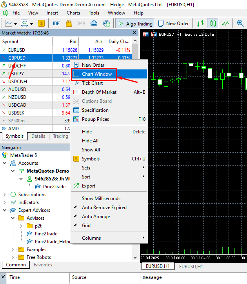247x284 pixels.
Task: Switch to Trading tab in Market Watch
Action: click(60, 136)
